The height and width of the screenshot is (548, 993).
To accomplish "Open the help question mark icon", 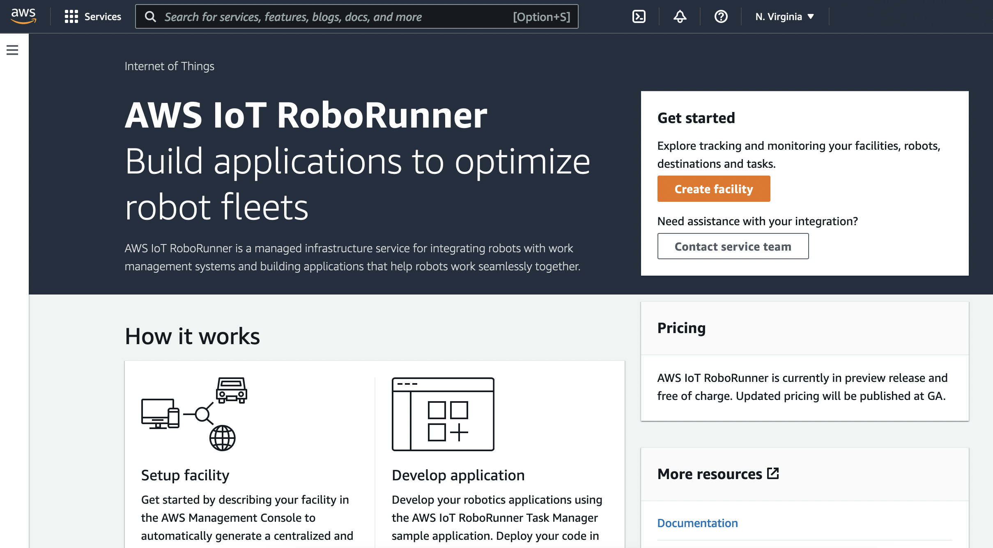I will pyautogui.click(x=721, y=16).
